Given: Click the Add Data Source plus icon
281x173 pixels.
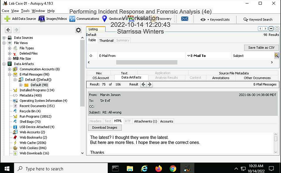Looking at the screenshot, I should (x=7, y=19).
